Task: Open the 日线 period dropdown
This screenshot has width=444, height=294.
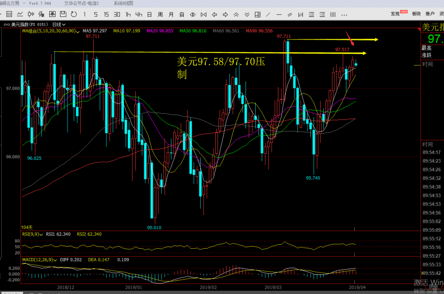Action: tap(59, 24)
